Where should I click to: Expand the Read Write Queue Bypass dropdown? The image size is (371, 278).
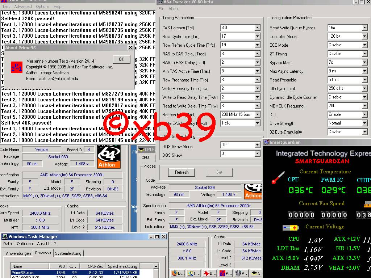tap(364, 28)
